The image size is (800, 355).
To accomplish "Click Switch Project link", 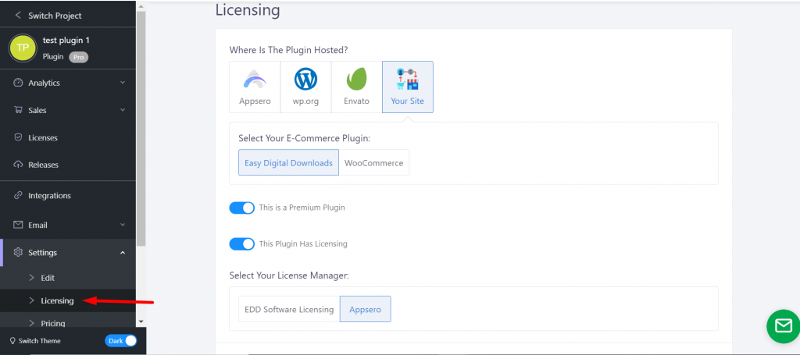I will click(55, 16).
